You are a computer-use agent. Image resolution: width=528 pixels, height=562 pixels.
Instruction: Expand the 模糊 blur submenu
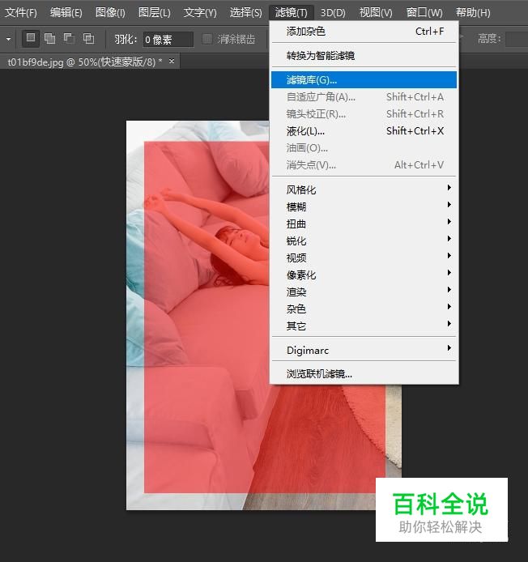pos(364,206)
